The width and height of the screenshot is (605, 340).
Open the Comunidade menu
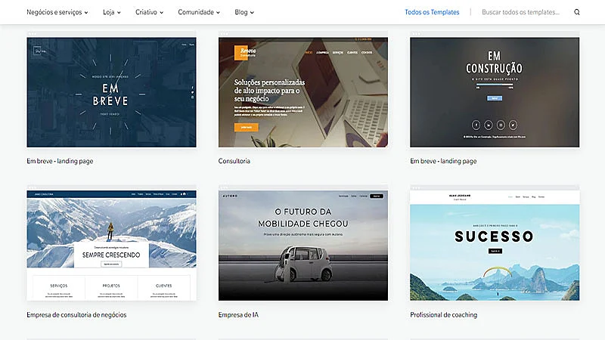click(x=198, y=12)
